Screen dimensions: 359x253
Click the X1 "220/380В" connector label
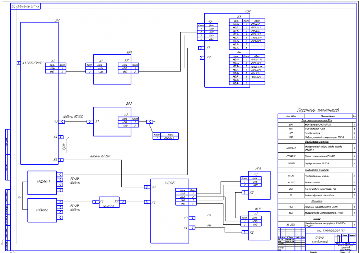click(x=33, y=63)
